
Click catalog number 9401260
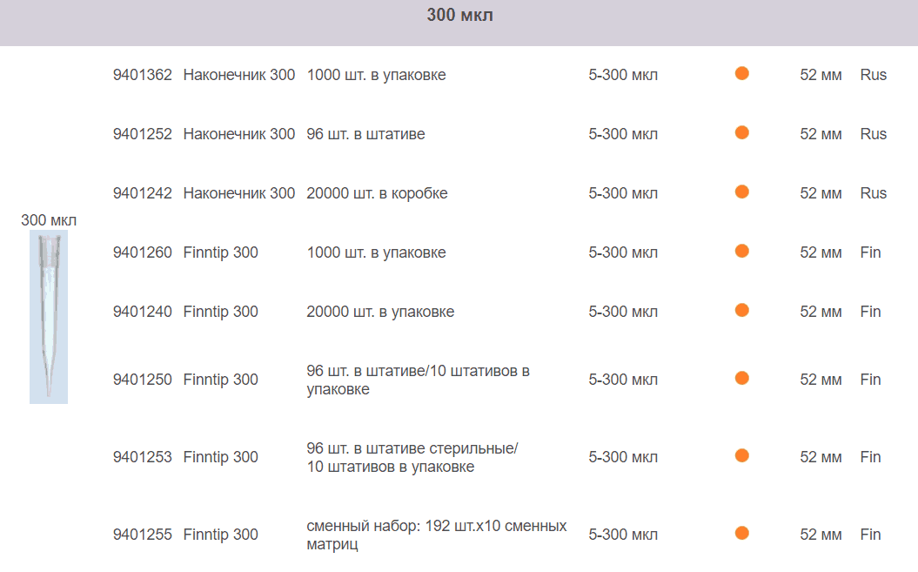(x=143, y=252)
